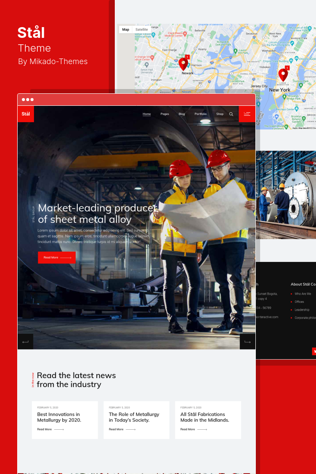The width and height of the screenshot is (316, 474).
Task: Click Who Are We footer link
Action: pos(303,294)
